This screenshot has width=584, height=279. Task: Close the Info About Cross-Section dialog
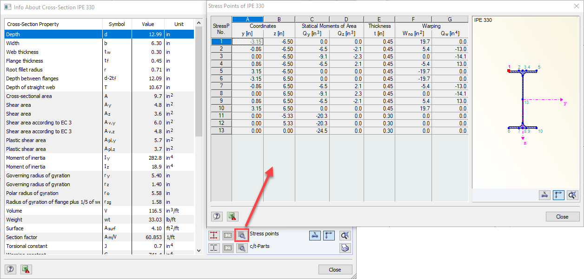335,269
